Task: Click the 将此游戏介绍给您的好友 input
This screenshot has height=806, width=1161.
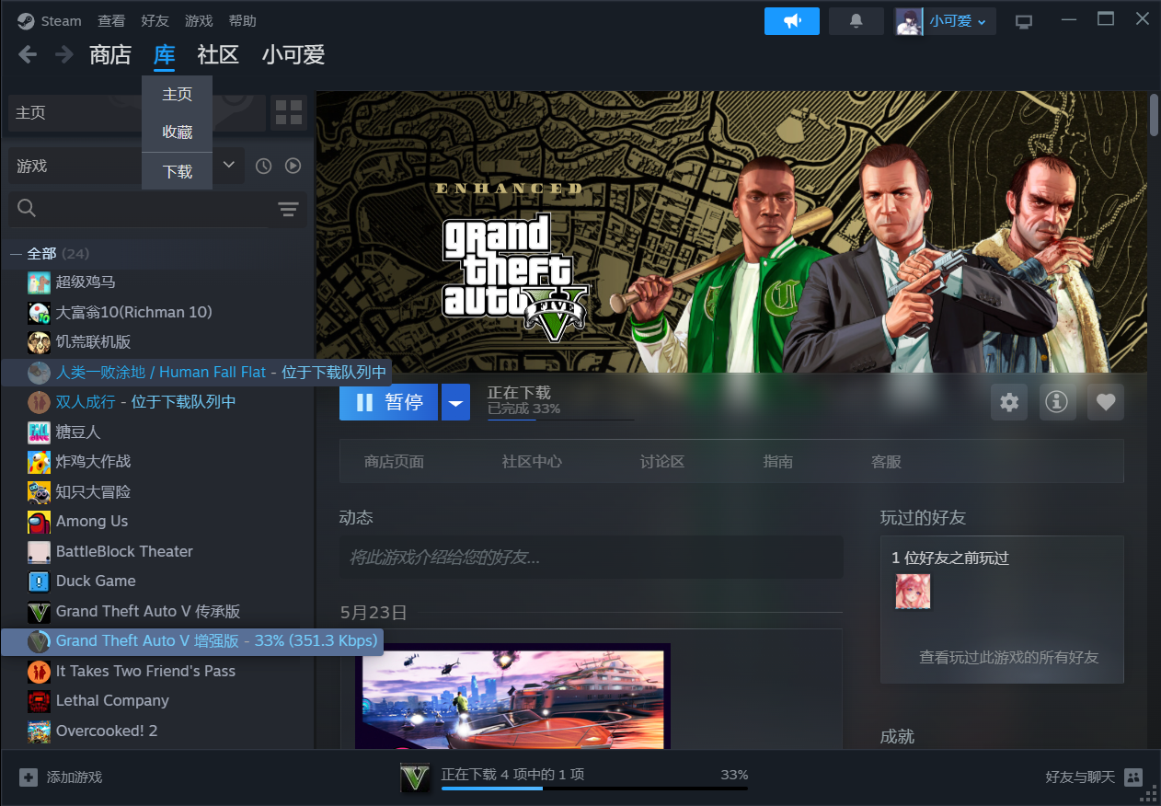Action: 592,558
